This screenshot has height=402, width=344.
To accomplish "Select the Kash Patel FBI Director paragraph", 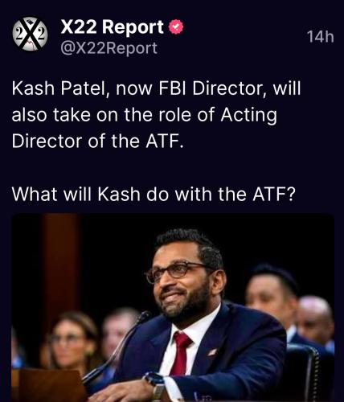I will [157, 115].
